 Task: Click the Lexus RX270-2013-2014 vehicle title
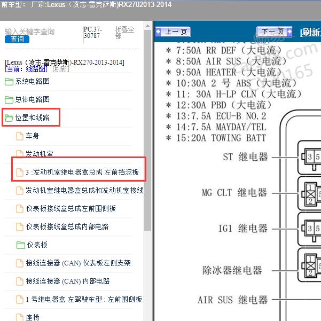point(65,62)
